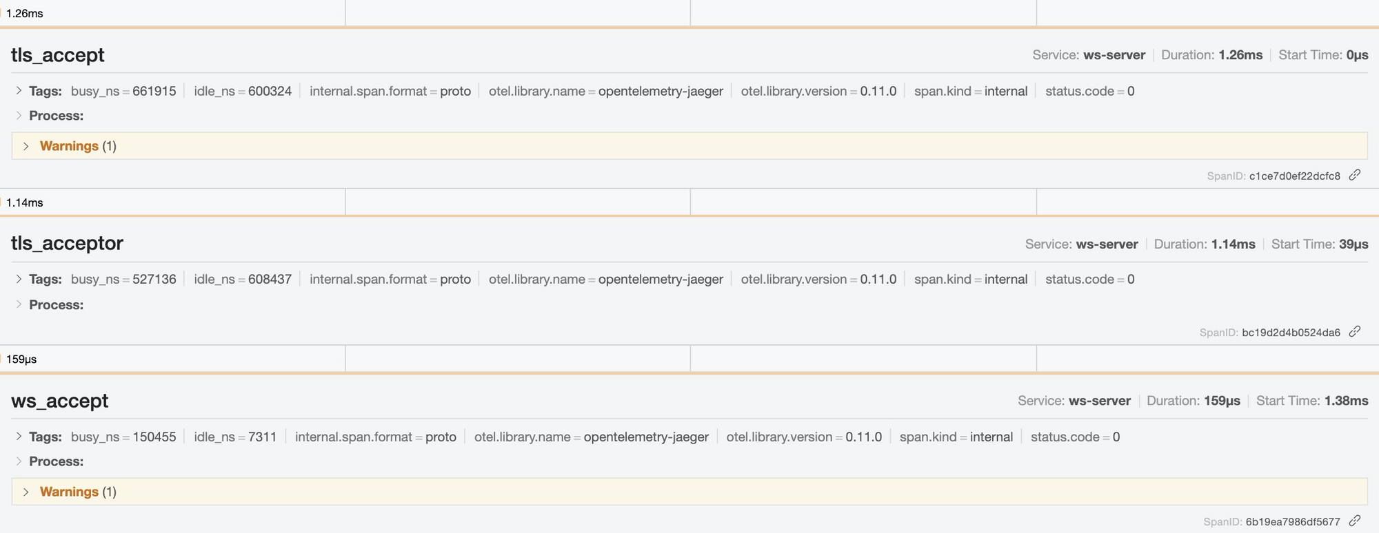The image size is (1379, 533).
Task: Copy deep link for SpanID c1ce7d0ef22dcfc8
Action: point(1355,175)
